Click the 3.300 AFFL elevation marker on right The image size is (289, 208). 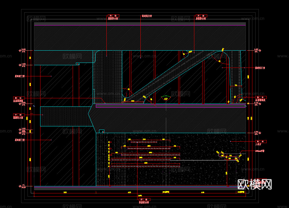pyautogui.click(x=257, y=133)
